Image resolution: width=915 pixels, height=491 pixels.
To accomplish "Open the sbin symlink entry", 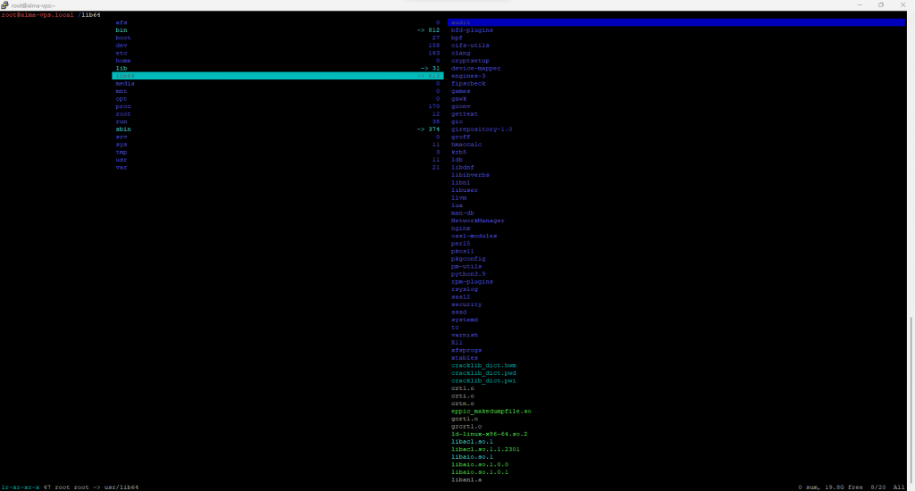I will click(x=123, y=129).
